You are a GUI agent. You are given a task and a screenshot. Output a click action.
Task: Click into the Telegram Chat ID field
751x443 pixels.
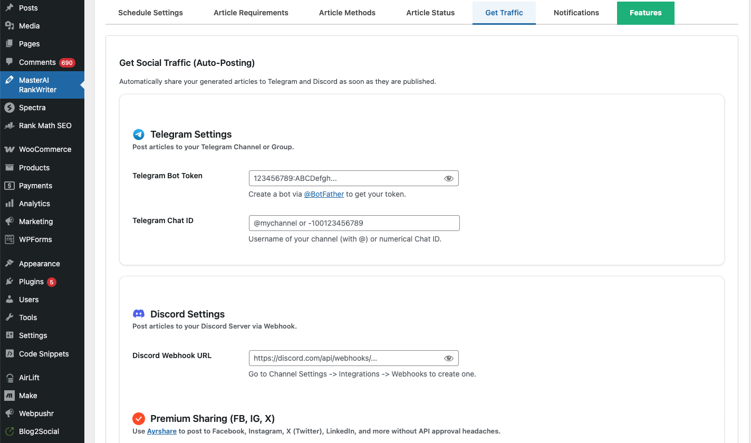pyautogui.click(x=354, y=223)
